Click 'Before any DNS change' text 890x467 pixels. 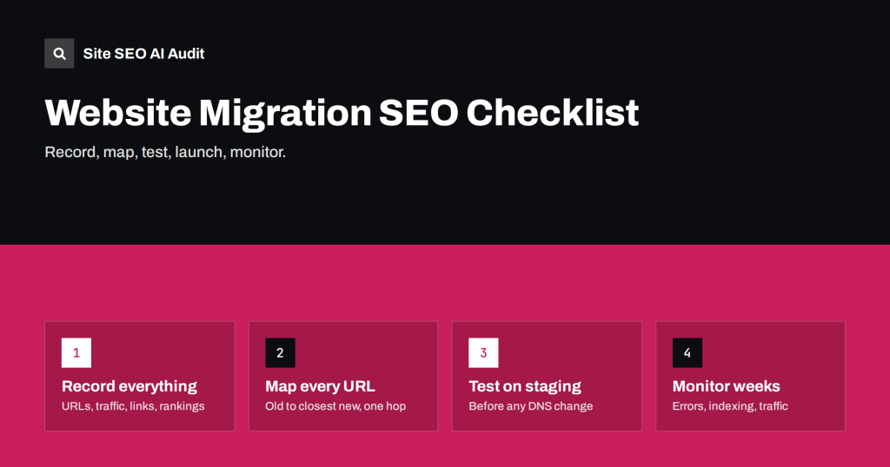point(531,405)
